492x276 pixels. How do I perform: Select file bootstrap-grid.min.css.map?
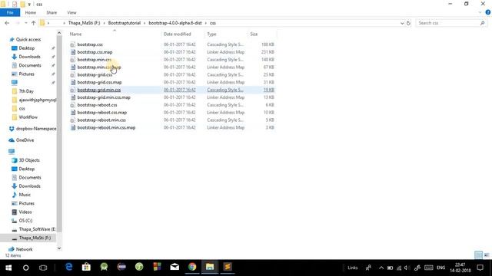104,97
